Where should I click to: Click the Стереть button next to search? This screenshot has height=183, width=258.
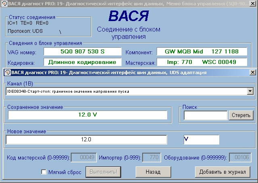click(x=241, y=115)
